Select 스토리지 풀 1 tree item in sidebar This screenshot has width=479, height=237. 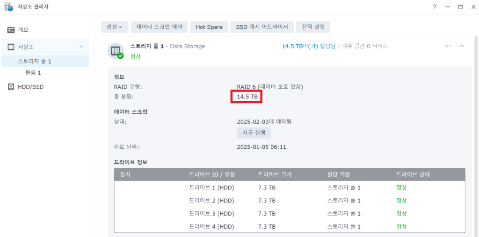click(45, 61)
